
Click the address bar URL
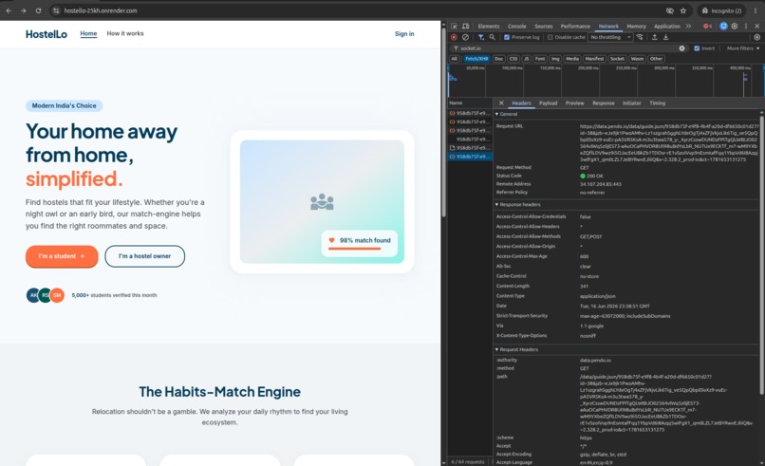(101, 10)
